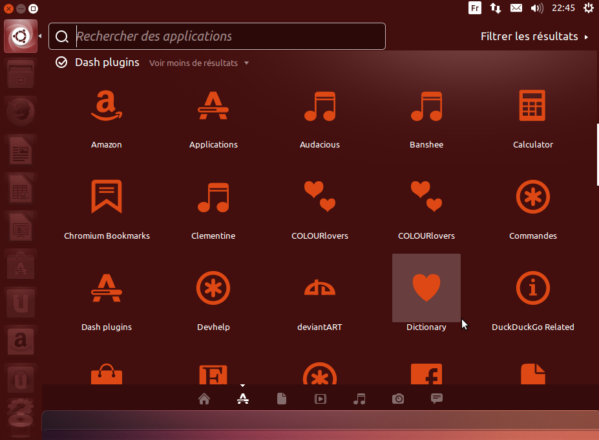The height and width of the screenshot is (440, 599).
Task: Select the Banshee plugin
Action: [x=426, y=118]
